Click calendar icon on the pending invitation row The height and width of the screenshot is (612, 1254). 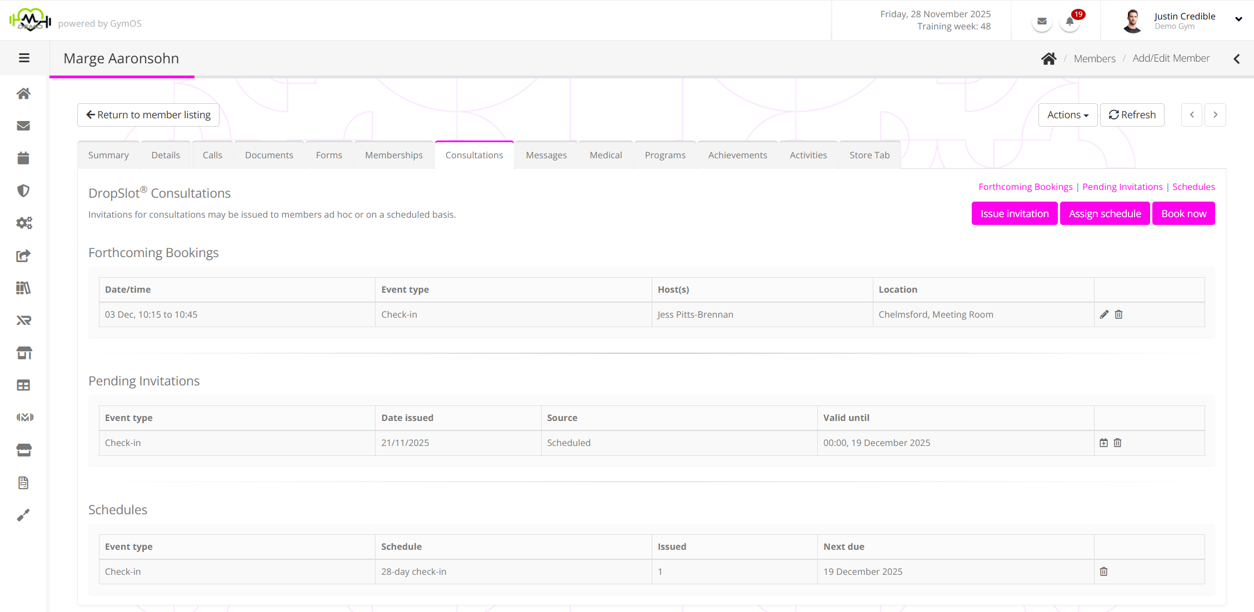click(1103, 443)
